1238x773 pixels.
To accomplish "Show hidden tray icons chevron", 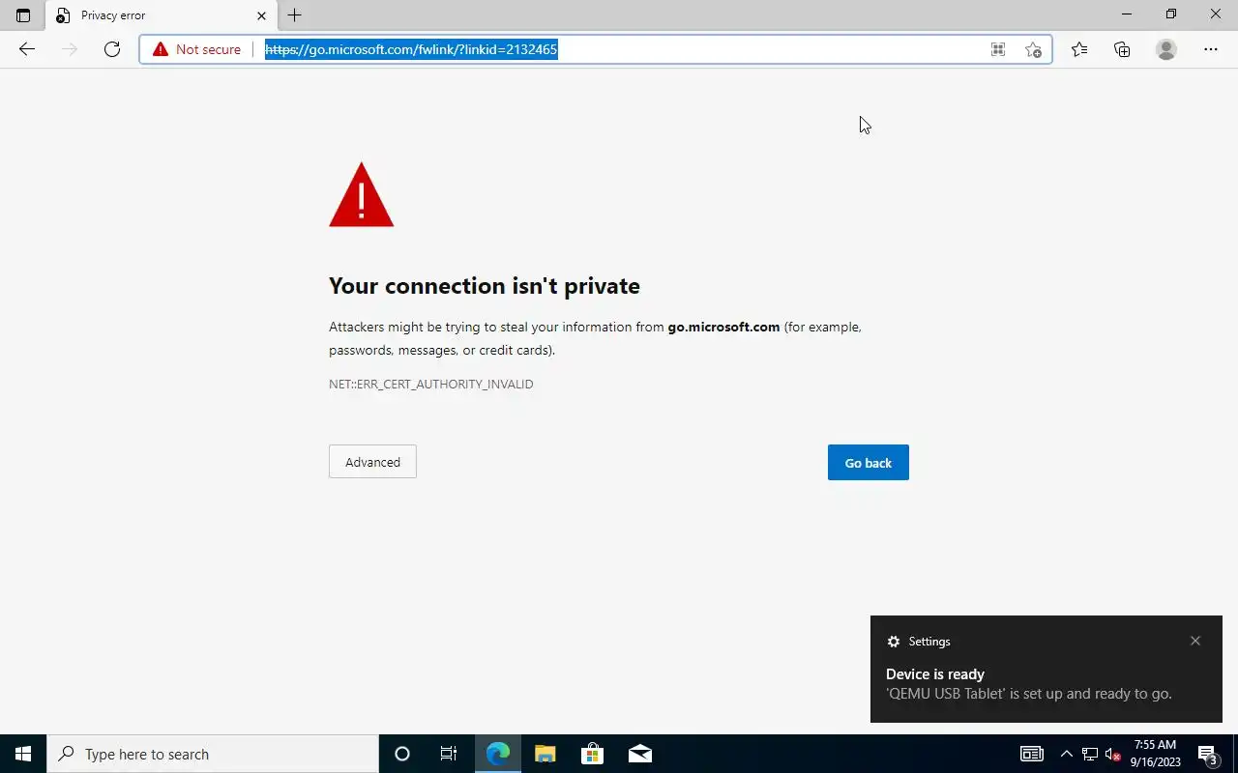I will (x=1067, y=754).
